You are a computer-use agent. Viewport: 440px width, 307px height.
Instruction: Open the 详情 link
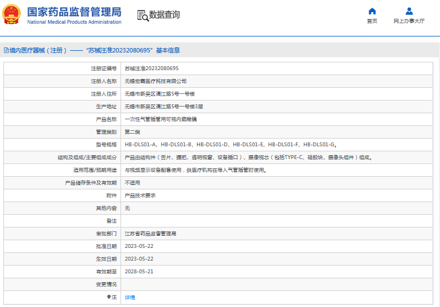(130, 297)
